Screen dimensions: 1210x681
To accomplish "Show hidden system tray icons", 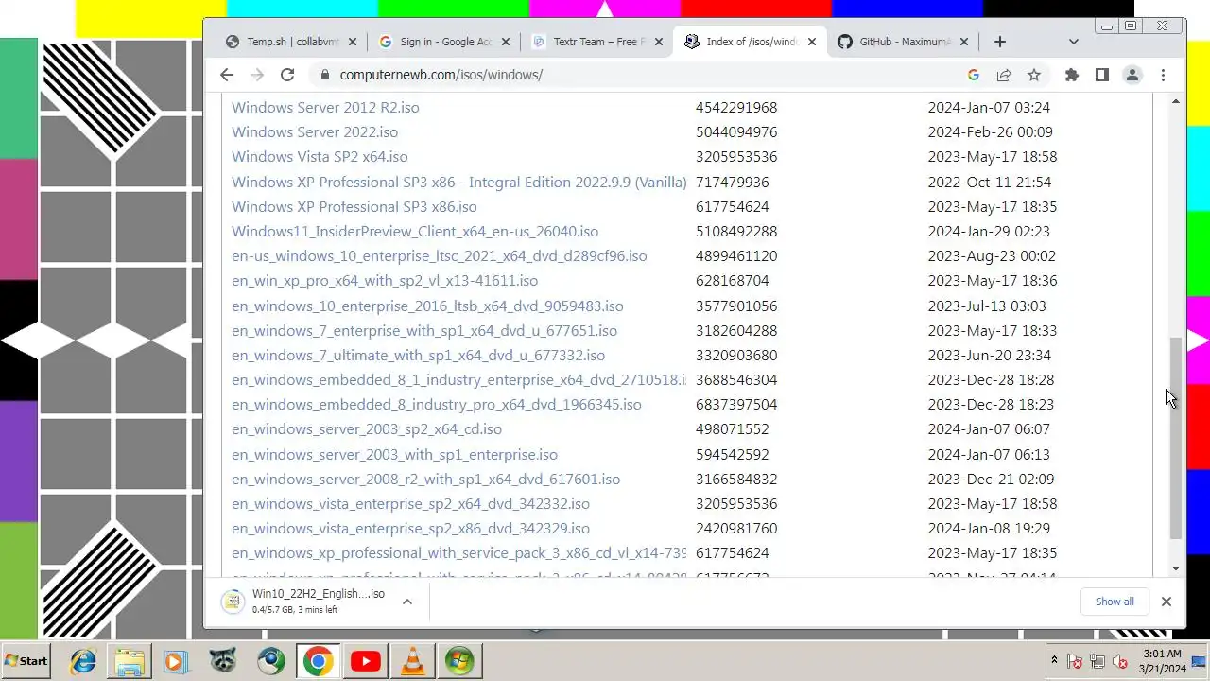I will coord(1054,661).
